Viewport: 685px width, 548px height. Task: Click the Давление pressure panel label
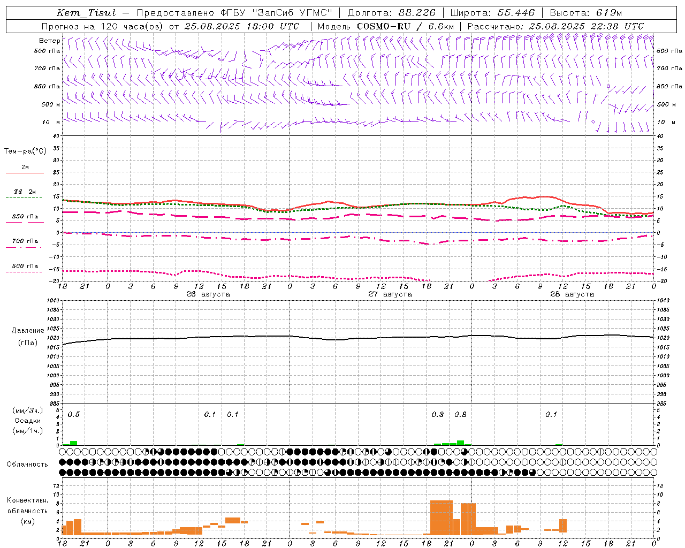point(27,331)
